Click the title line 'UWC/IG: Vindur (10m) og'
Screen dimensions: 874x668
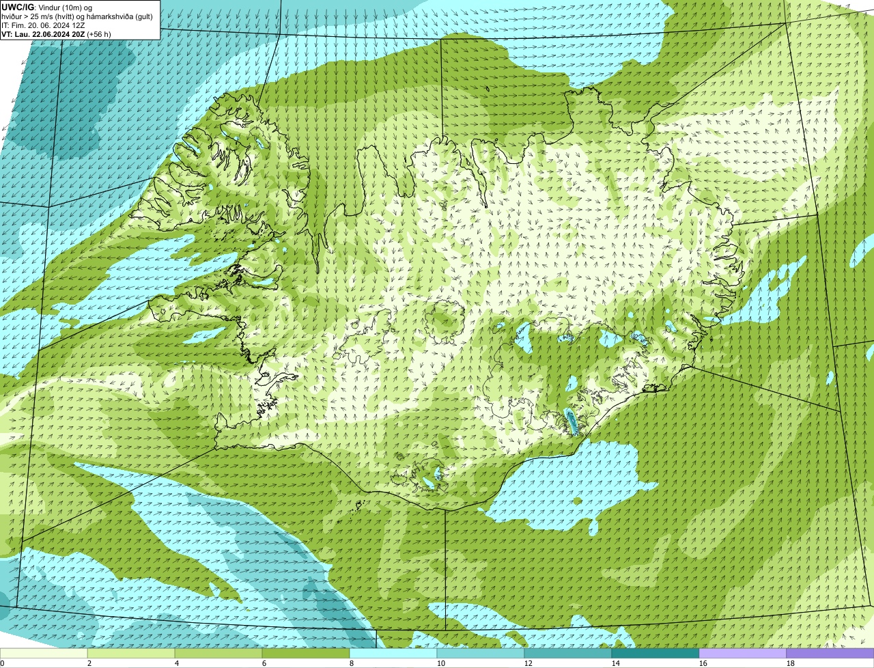tap(47, 8)
